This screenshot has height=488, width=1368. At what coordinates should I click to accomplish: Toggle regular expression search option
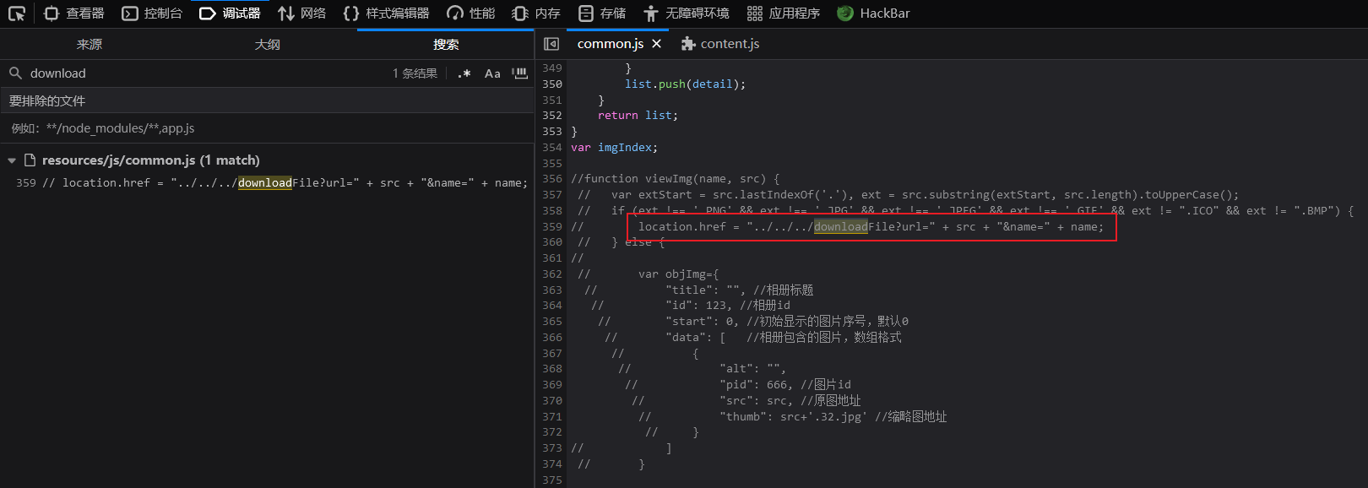click(x=464, y=73)
